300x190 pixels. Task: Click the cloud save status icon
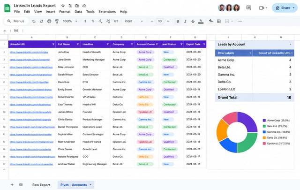84,6
